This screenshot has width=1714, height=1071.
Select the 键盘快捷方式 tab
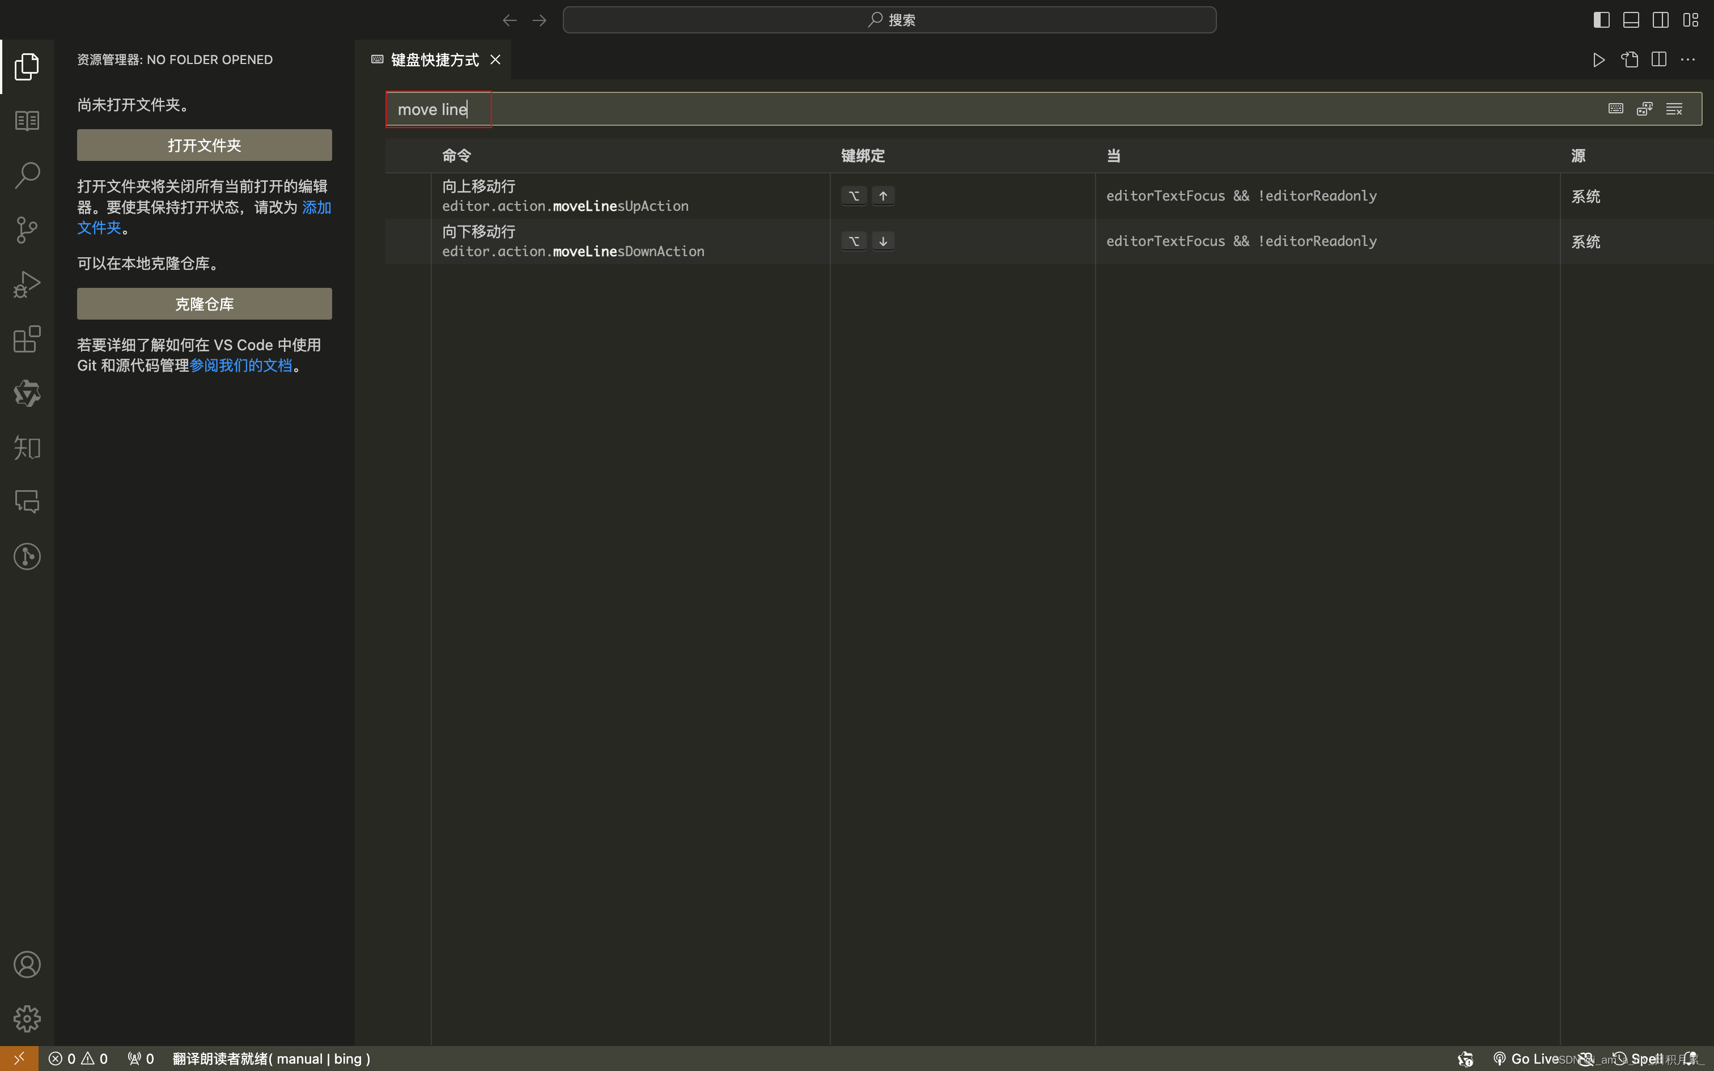pos(434,59)
